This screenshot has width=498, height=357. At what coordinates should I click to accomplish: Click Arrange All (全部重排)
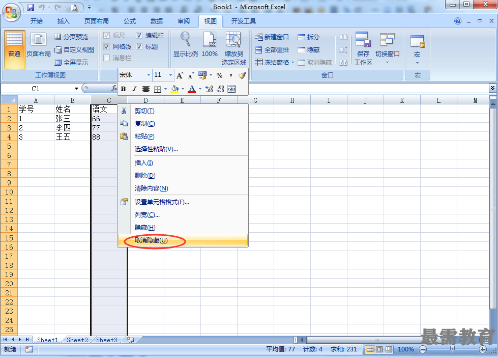(272, 49)
